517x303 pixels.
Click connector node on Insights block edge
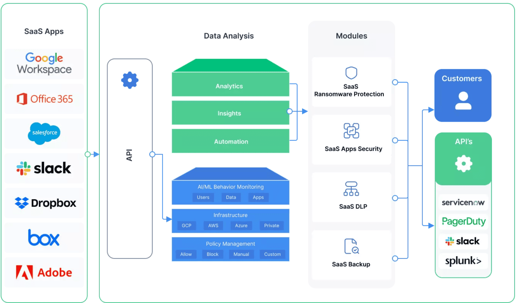pos(290,111)
